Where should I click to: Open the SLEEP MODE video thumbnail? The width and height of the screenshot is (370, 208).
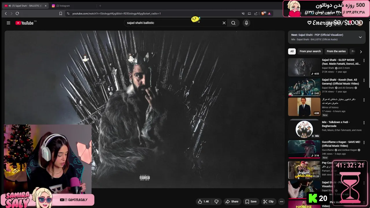pyautogui.click(x=304, y=67)
